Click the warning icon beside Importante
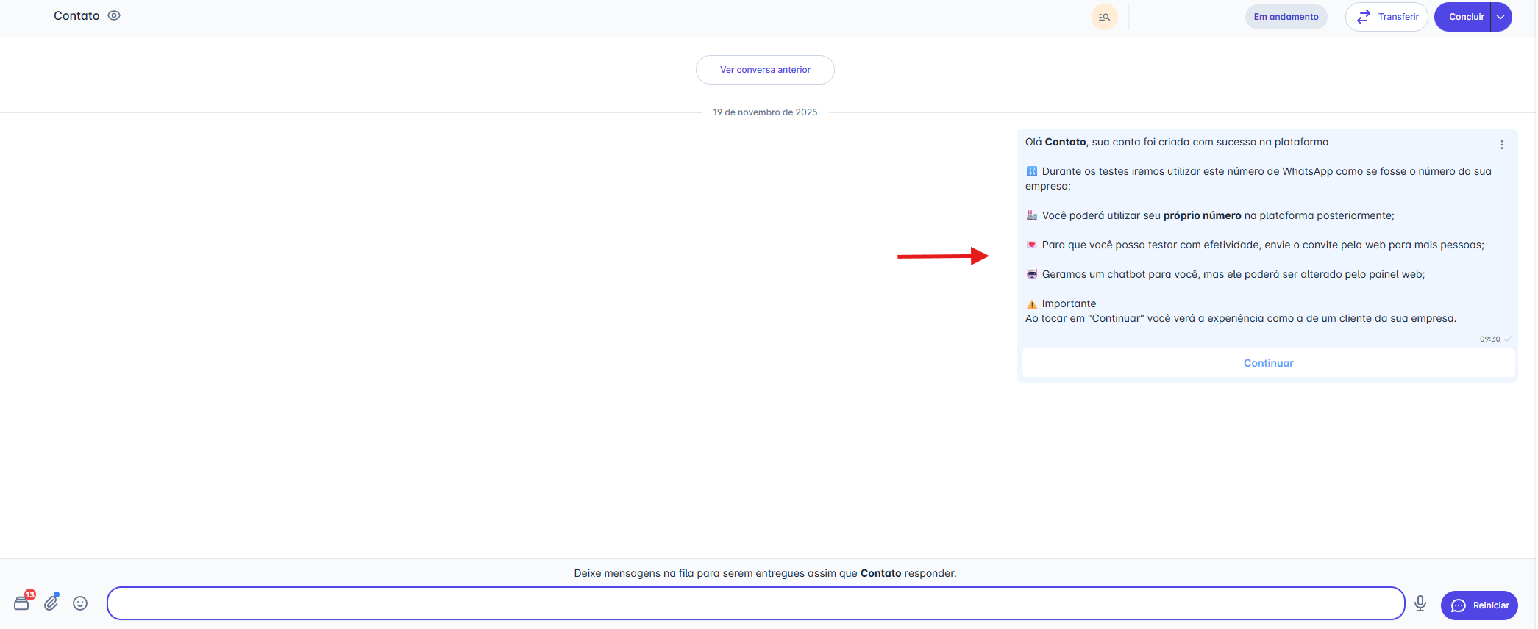Screen dimensions: 1538x629 point(1032,304)
